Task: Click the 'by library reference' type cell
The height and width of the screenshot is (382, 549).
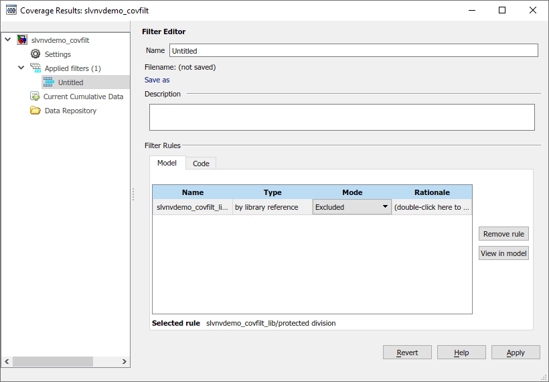Action: pos(272,207)
